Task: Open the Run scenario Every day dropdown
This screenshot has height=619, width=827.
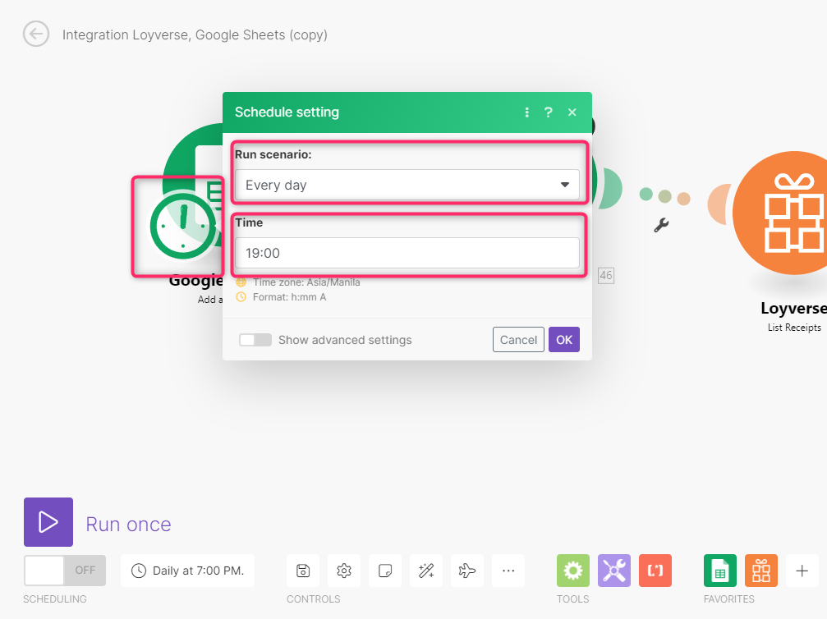Action: [x=407, y=186]
